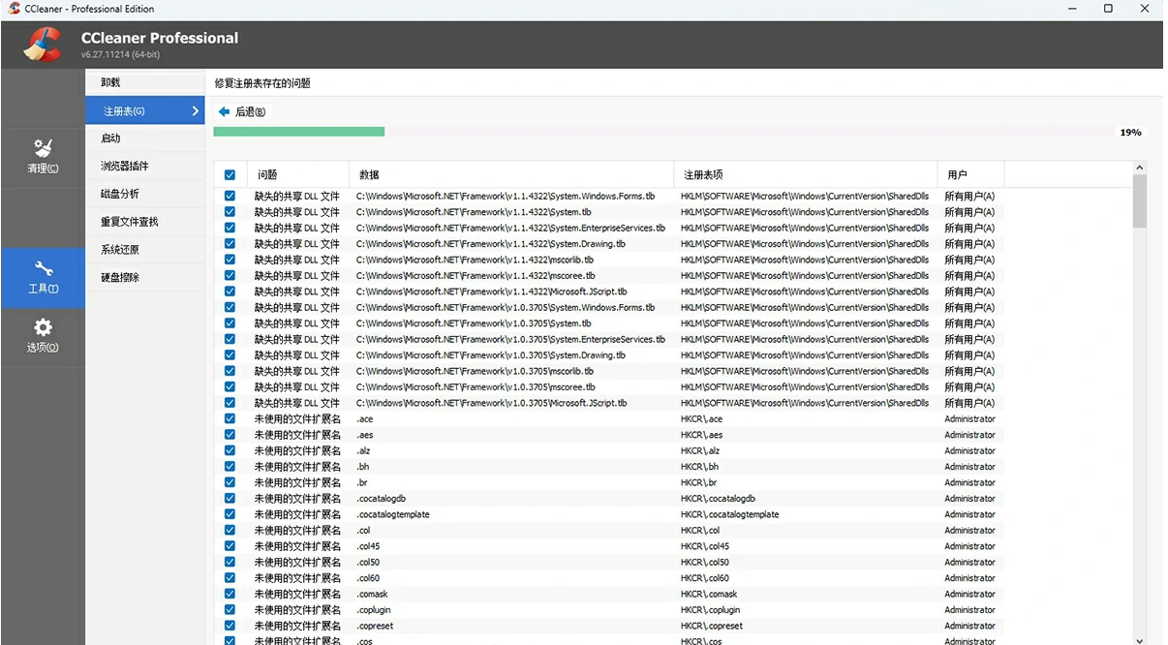Click the scrollbar up arrow
This screenshot has height=645, width=1168.
click(1140, 169)
